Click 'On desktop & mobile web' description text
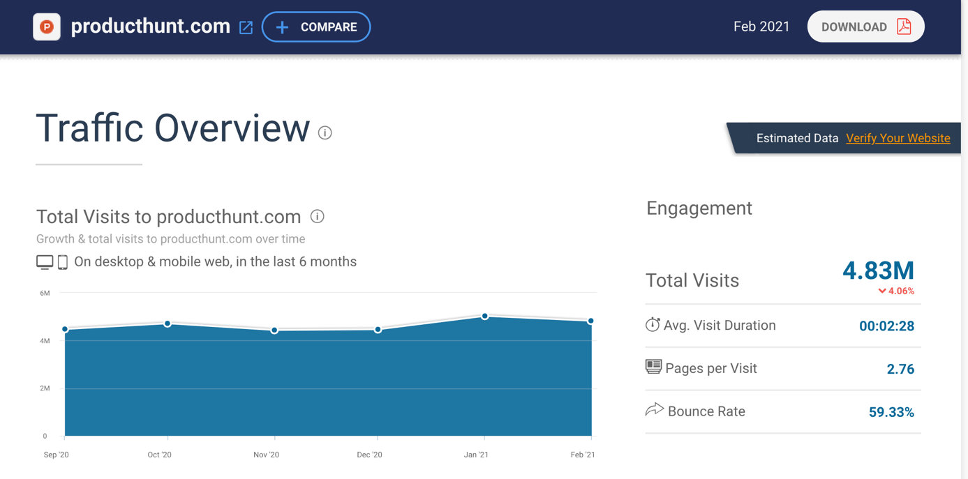This screenshot has height=479, width=968. (215, 262)
